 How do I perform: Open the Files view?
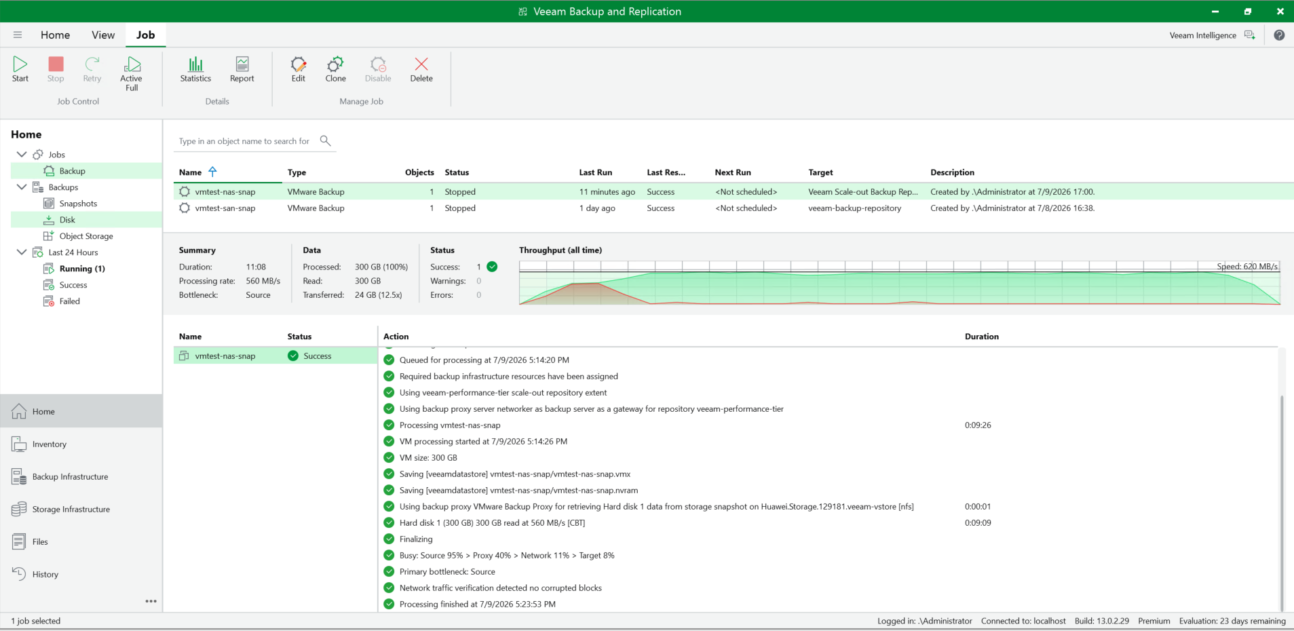pos(81,541)
